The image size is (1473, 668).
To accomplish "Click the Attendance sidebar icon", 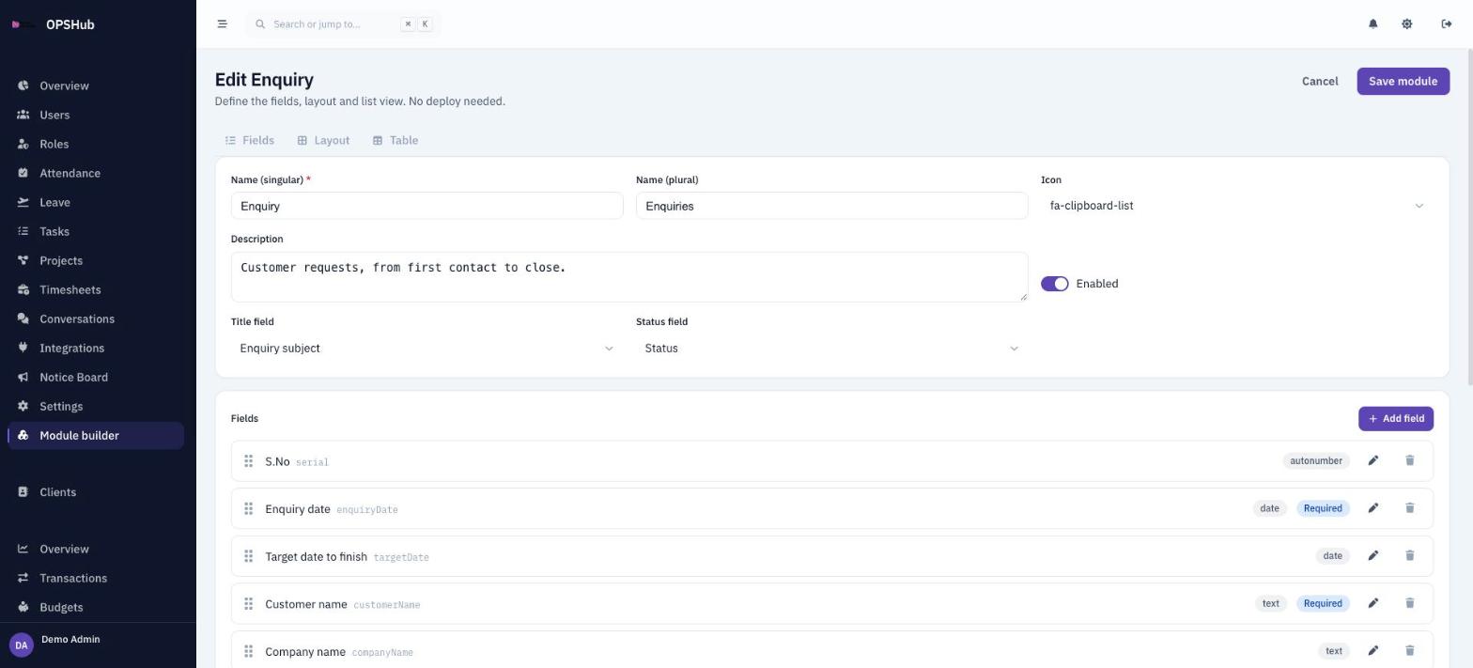I will tap(23, 173).
